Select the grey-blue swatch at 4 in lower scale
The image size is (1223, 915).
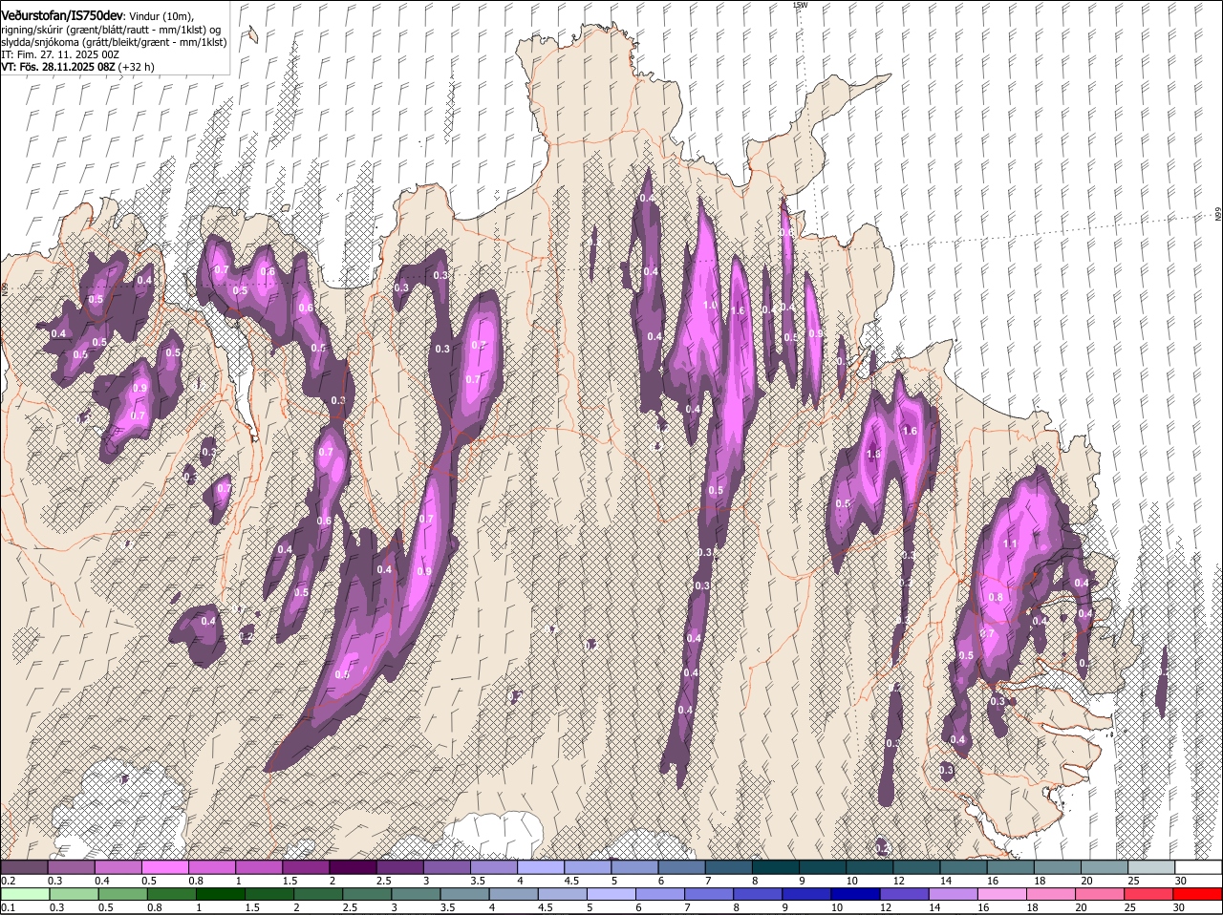click(x=515, y=895)
